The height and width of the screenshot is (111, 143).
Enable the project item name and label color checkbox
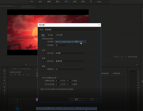coord(41,89)
